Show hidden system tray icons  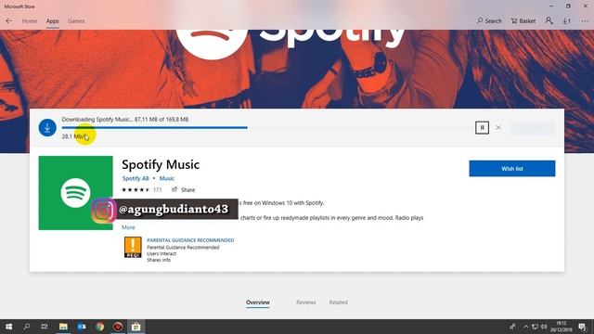(x=526, y=327)
